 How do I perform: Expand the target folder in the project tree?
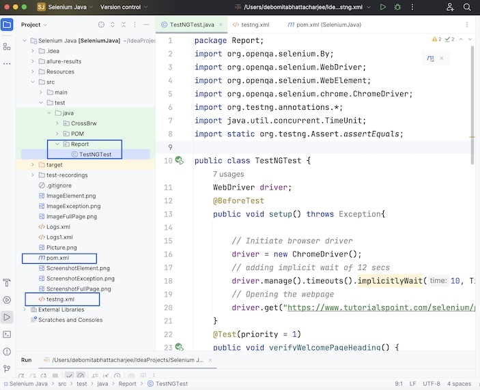[x=33, y=165]
